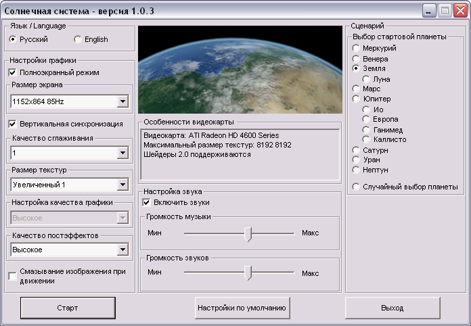Click the Макс label of Громкость музыки
The height and width of the screenshot is (326, 471).
coord(311,233)
